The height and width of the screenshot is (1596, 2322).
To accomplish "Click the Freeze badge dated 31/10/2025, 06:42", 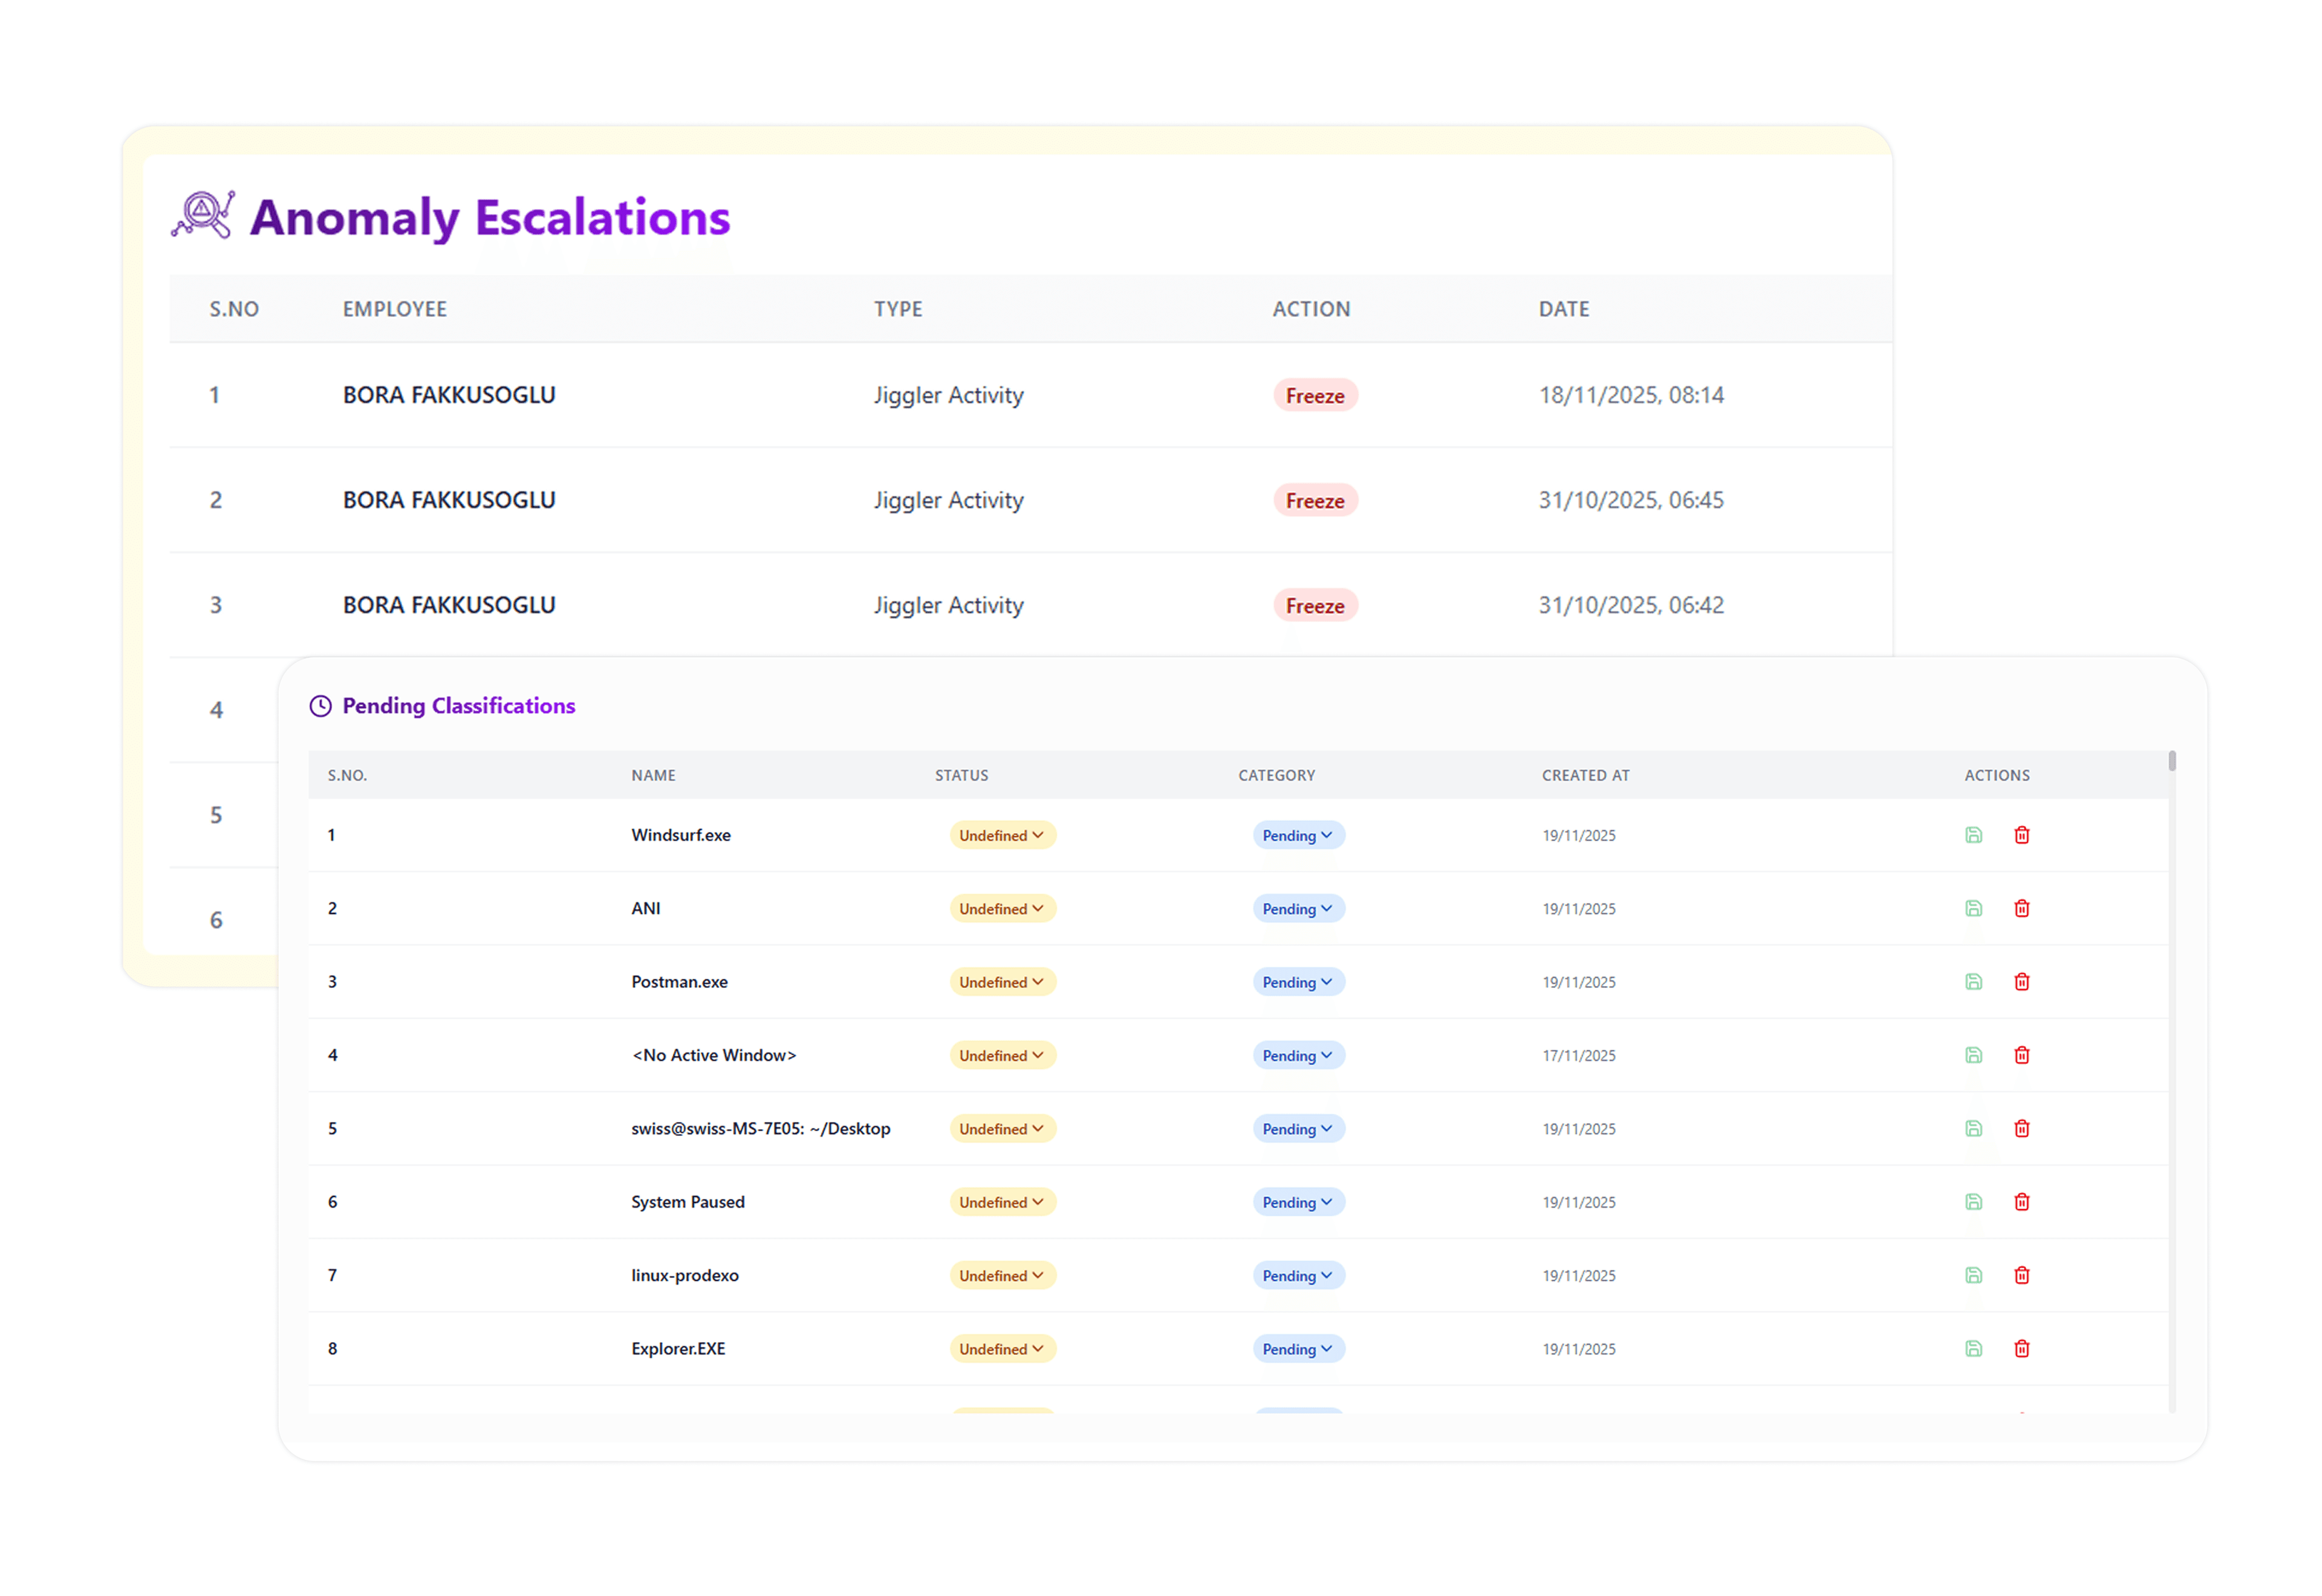I will tap(1315, 605).
